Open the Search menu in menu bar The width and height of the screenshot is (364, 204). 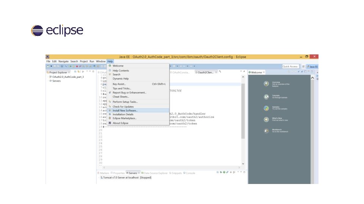point(74,61)
